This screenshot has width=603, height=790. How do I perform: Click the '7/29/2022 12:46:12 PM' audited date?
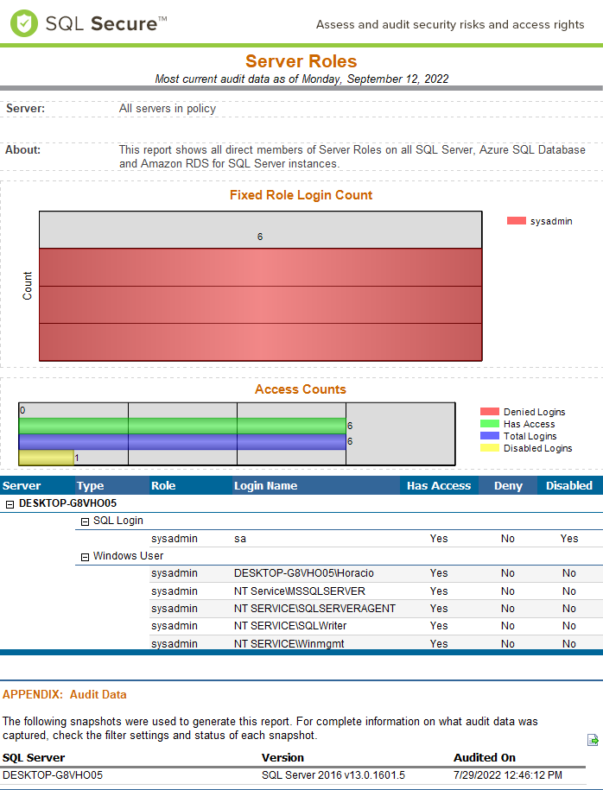tap(508, 774)
